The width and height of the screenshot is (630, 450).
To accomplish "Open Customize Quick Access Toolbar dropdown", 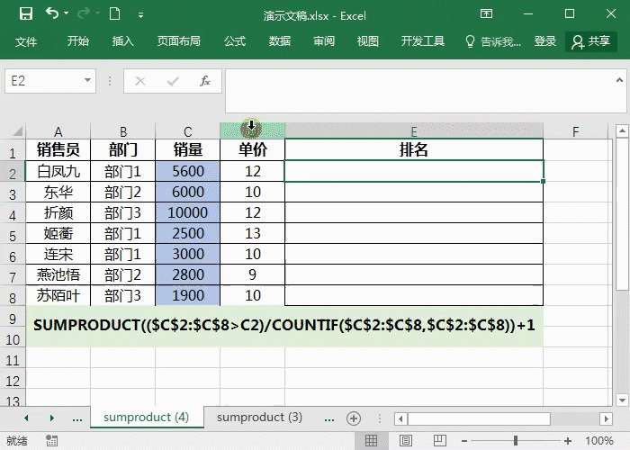I will [x=141, y=15].
